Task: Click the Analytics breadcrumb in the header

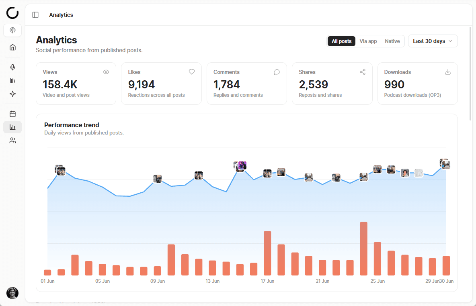Action: coord(61,15)
